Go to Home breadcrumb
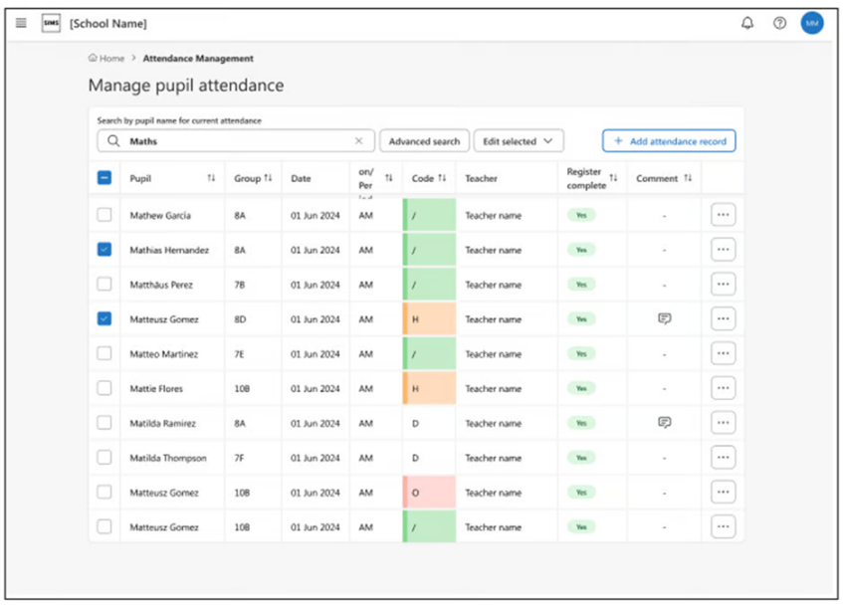This screenshot has width=843, height=610. coord(106,59)
